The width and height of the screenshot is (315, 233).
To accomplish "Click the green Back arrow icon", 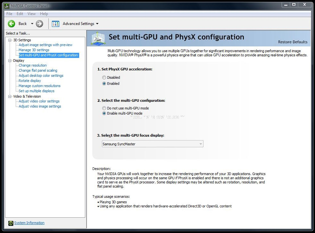I will coord(12,24).
